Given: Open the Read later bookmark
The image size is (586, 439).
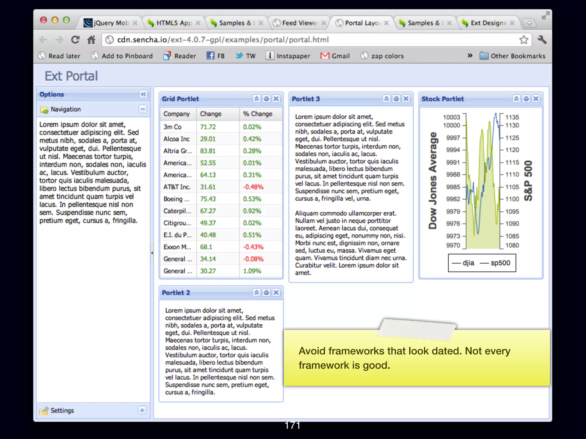Looking at the screenshot, I should tap(59, 56).
